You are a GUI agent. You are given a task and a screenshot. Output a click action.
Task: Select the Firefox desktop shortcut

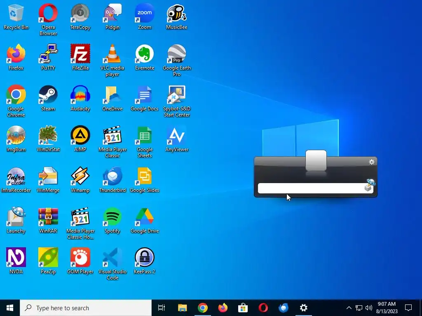tap(16, 57)
